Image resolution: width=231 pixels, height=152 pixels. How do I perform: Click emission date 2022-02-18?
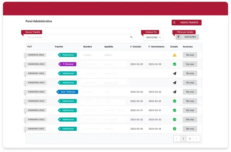coord(136,129)
